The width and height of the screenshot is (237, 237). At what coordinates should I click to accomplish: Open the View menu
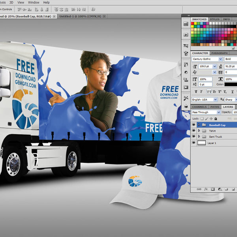[x=21, y=2]
